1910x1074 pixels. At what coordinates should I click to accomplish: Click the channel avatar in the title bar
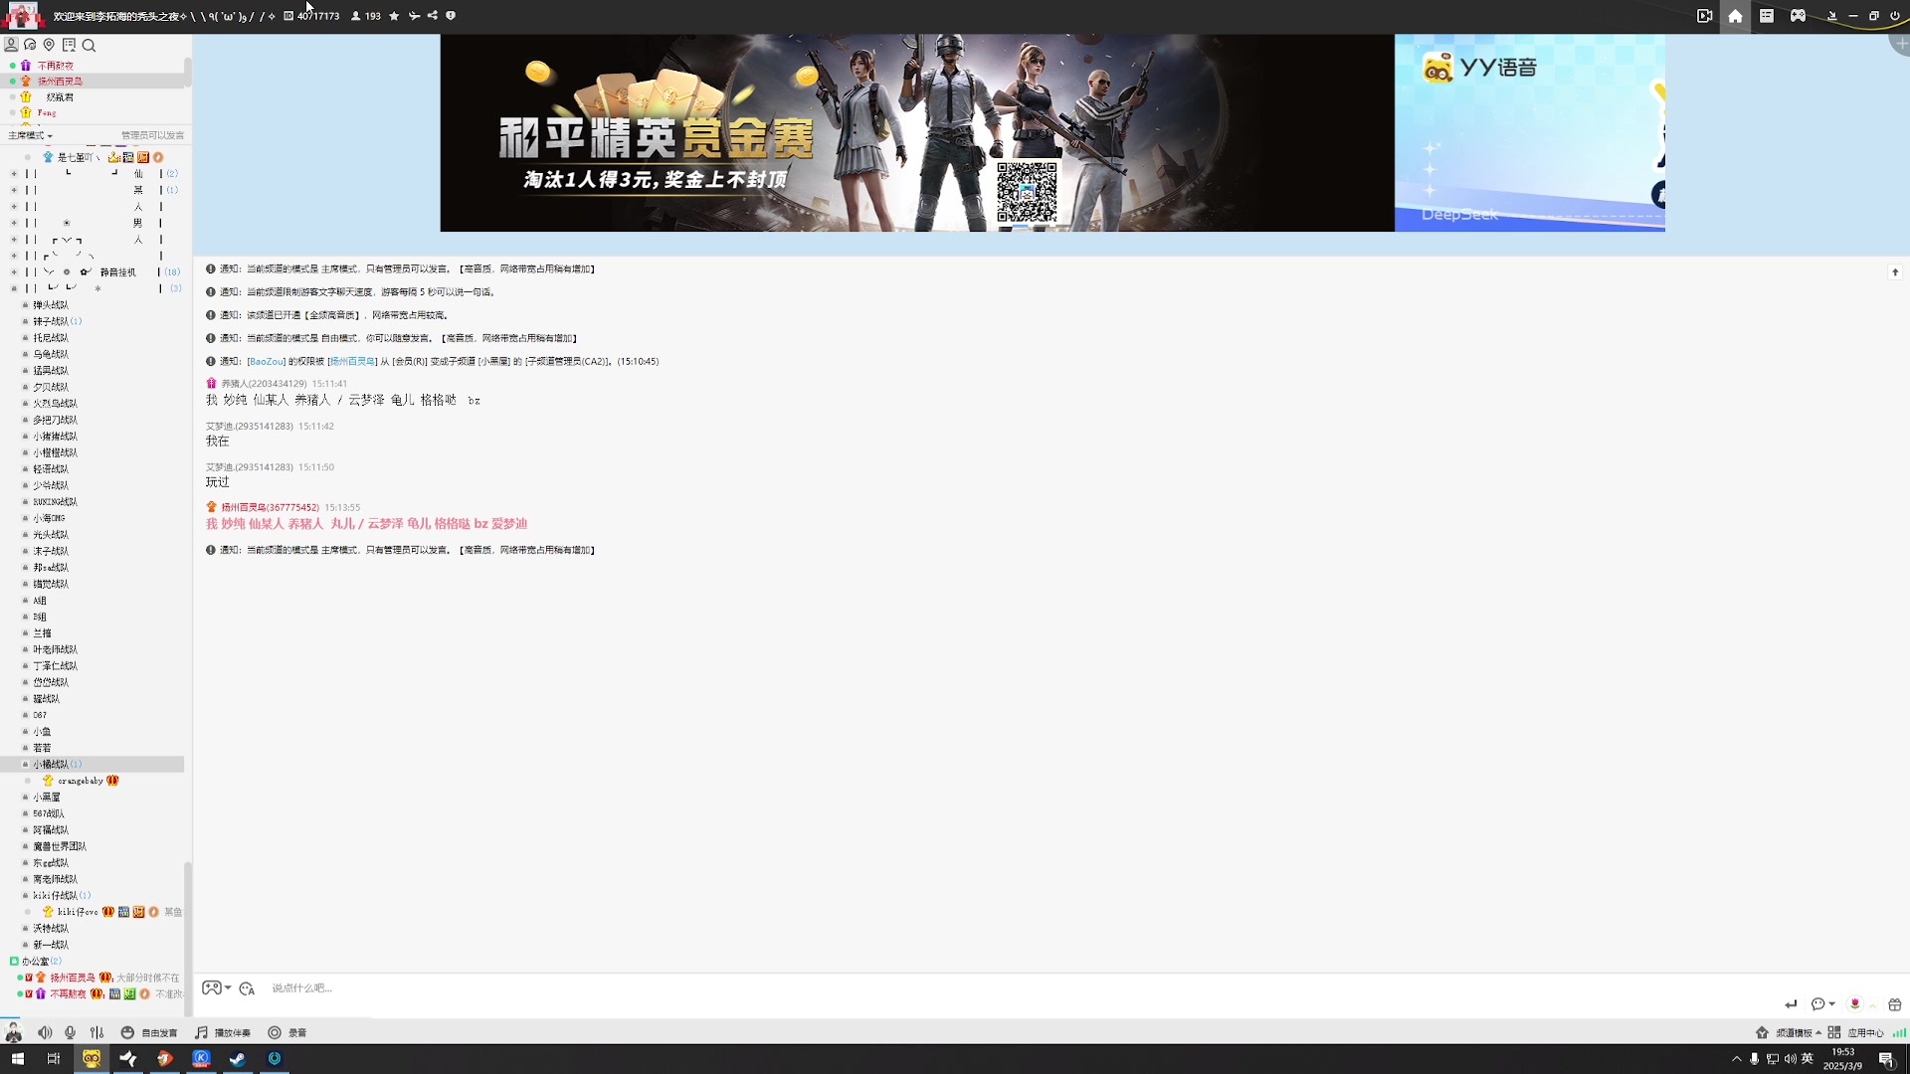click(23, 16)
